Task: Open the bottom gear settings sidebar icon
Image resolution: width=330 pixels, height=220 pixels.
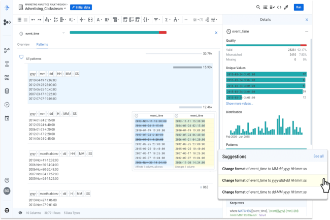Action: (x=7, y=210)
